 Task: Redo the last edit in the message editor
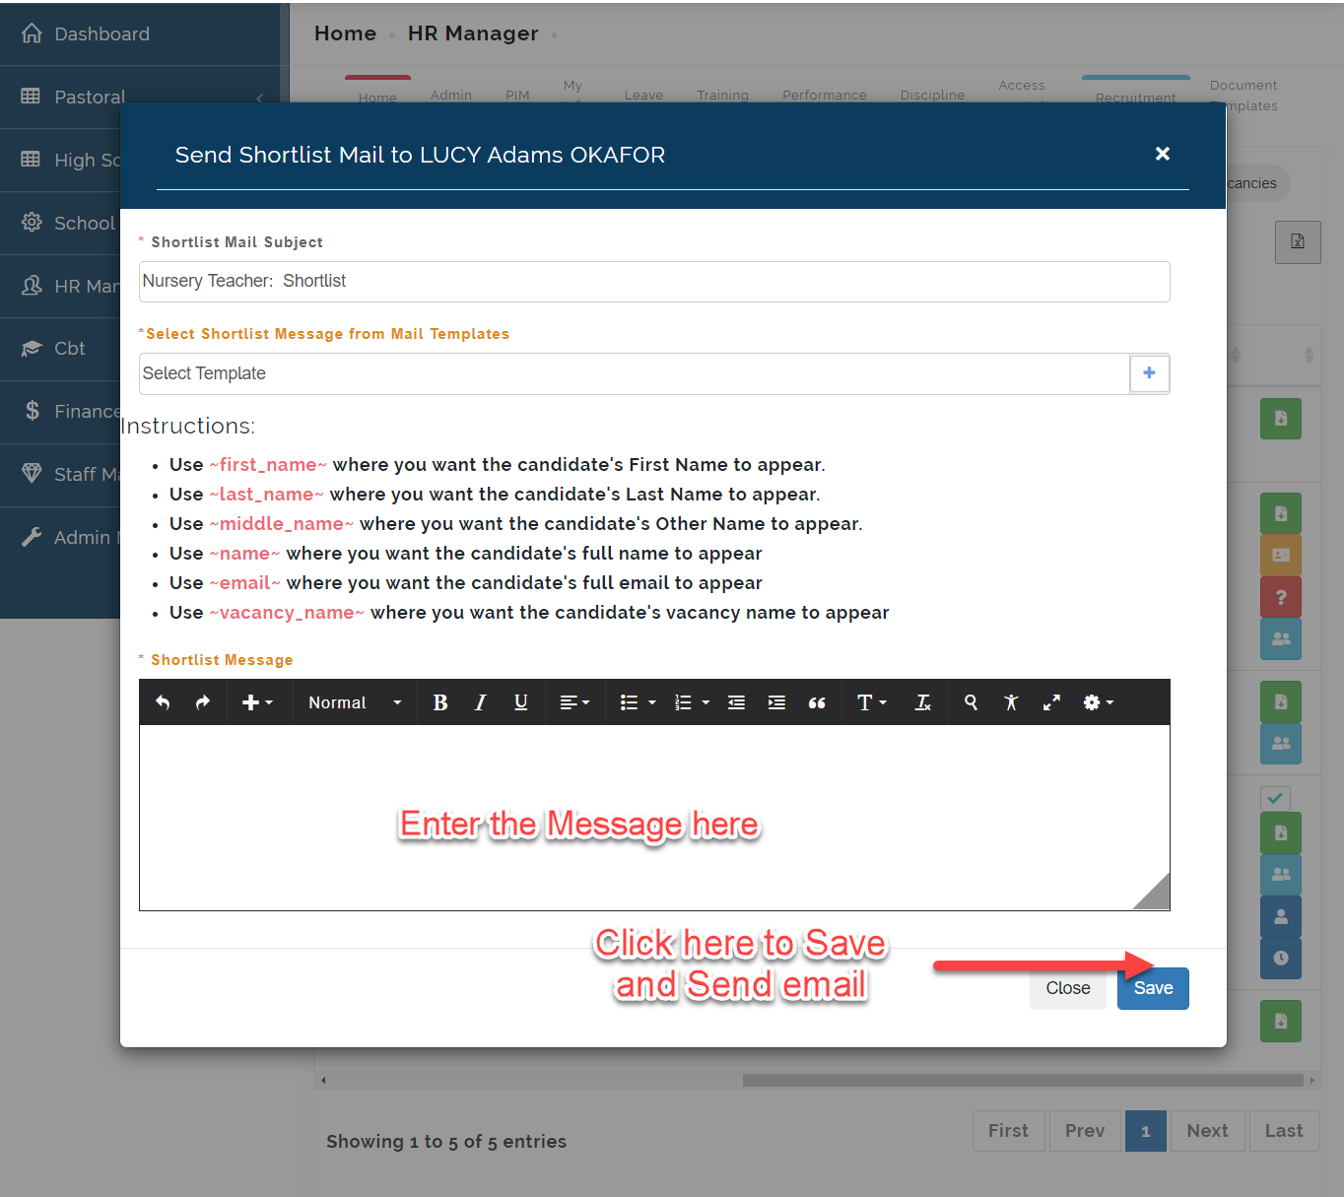(203, 702)
